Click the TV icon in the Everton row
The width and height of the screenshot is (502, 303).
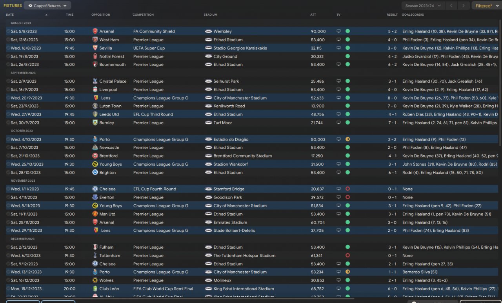(338, 197)
